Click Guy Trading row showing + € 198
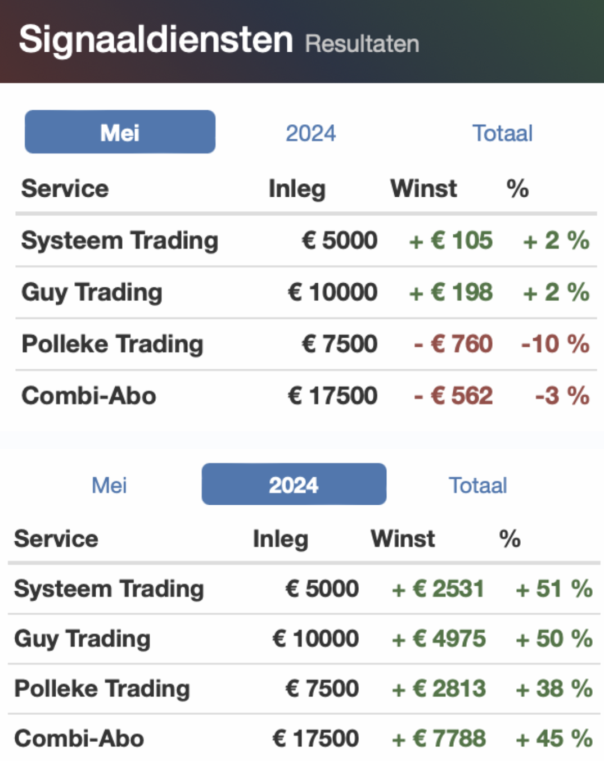 coord(306,292)
